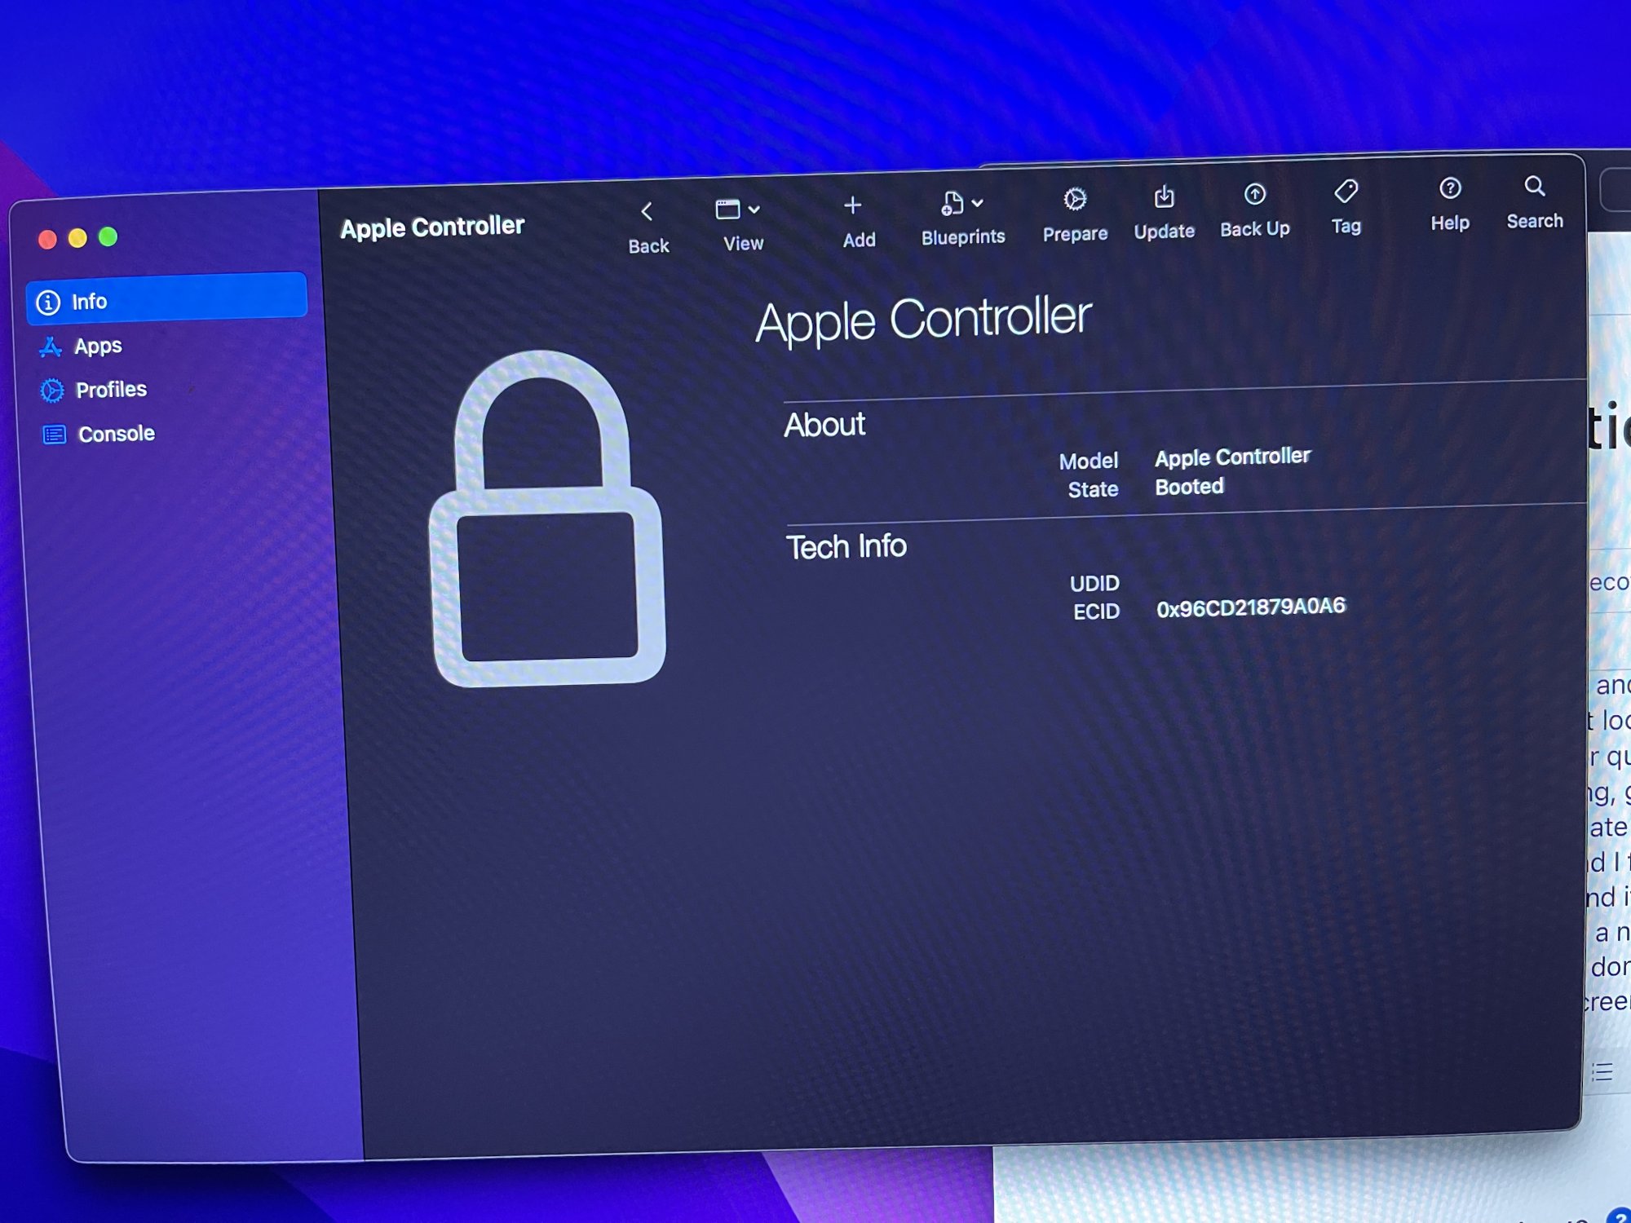Screen dimensions: 1631x1223
Task: Open the Profiles sidebar section
Action: click(111, 390)
